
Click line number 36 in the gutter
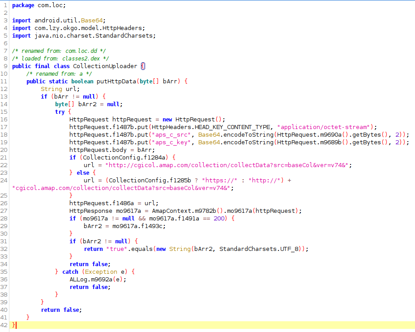pos(4,279)
